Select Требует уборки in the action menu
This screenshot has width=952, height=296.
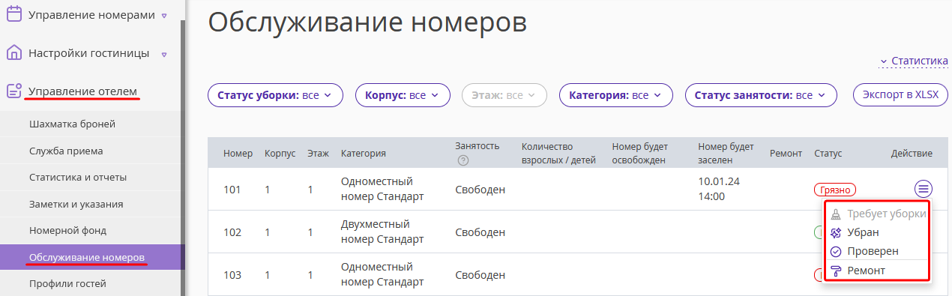[x=886, y=214]
